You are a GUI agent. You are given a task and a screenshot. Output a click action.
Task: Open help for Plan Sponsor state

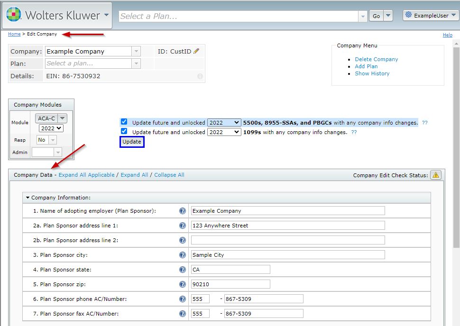(x=183, y=270)
